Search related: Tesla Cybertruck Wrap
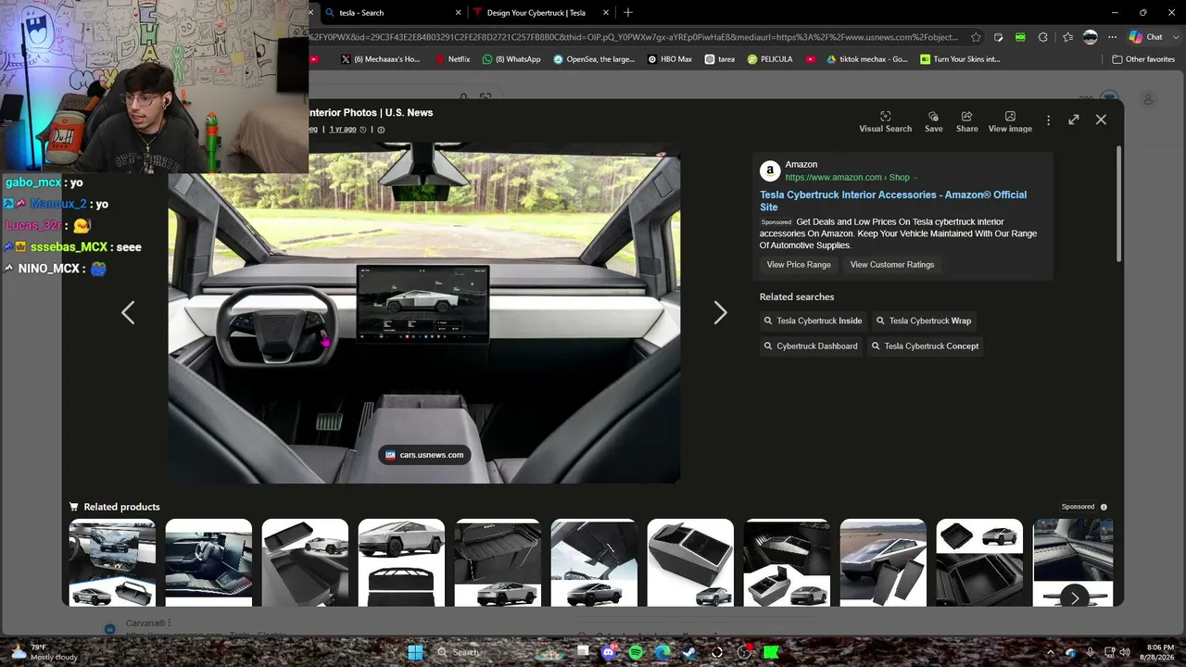 tap(924, 321)
